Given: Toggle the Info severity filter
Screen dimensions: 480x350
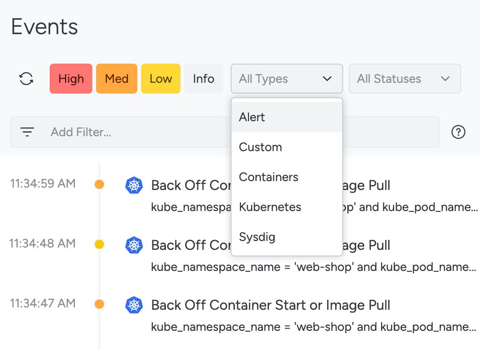Looking at the screenshot, I should pyautogui.click(x=203, y=79).
